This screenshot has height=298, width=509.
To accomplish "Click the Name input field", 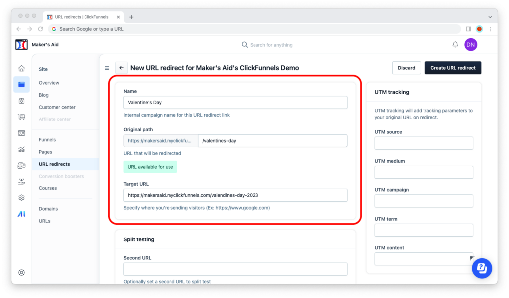I will tap(235, 102).
